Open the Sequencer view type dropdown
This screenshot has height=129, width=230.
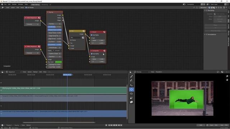[x=14, y=72]
